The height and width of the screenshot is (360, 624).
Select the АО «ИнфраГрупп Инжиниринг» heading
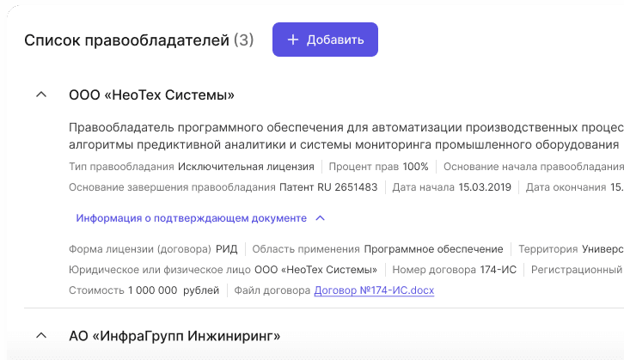(x=174, y=336)
